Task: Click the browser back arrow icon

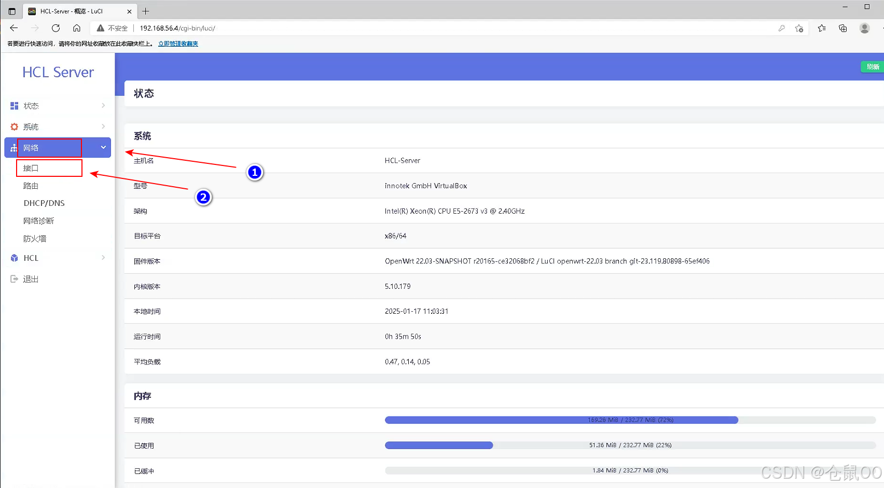Action: 13,28
